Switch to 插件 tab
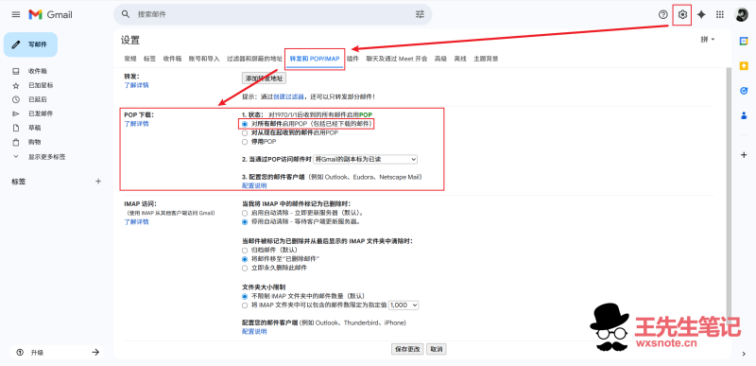 tap(352, 59)
